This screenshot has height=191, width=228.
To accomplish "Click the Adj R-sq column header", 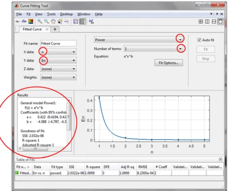I will [x=128, y=167].
